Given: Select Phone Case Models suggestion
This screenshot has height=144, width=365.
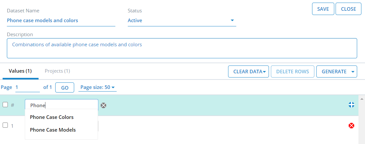Looking at the screenshot, I should [x=53, y=130].
